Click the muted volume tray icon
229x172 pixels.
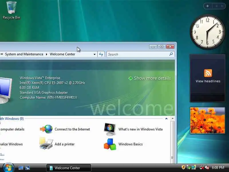click(x=207, y=167)
